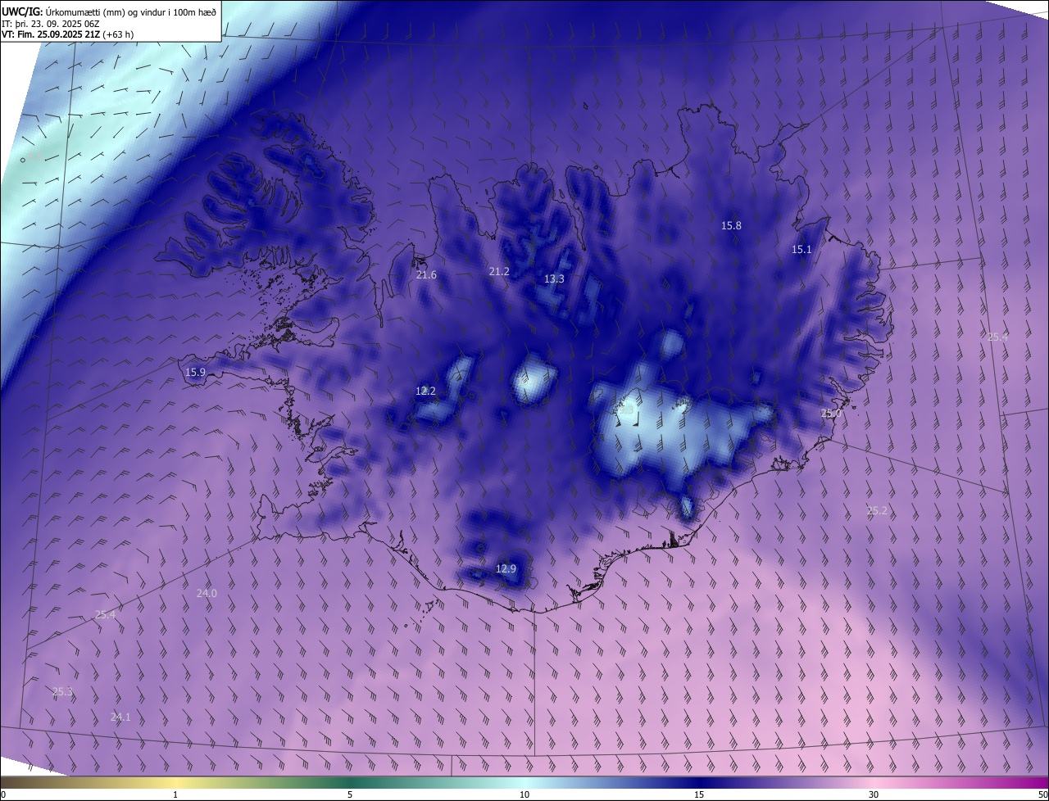Click the legend tick label 1
Image resolution: width=1049 pixels, height=801 pixels.
point(175,795)
